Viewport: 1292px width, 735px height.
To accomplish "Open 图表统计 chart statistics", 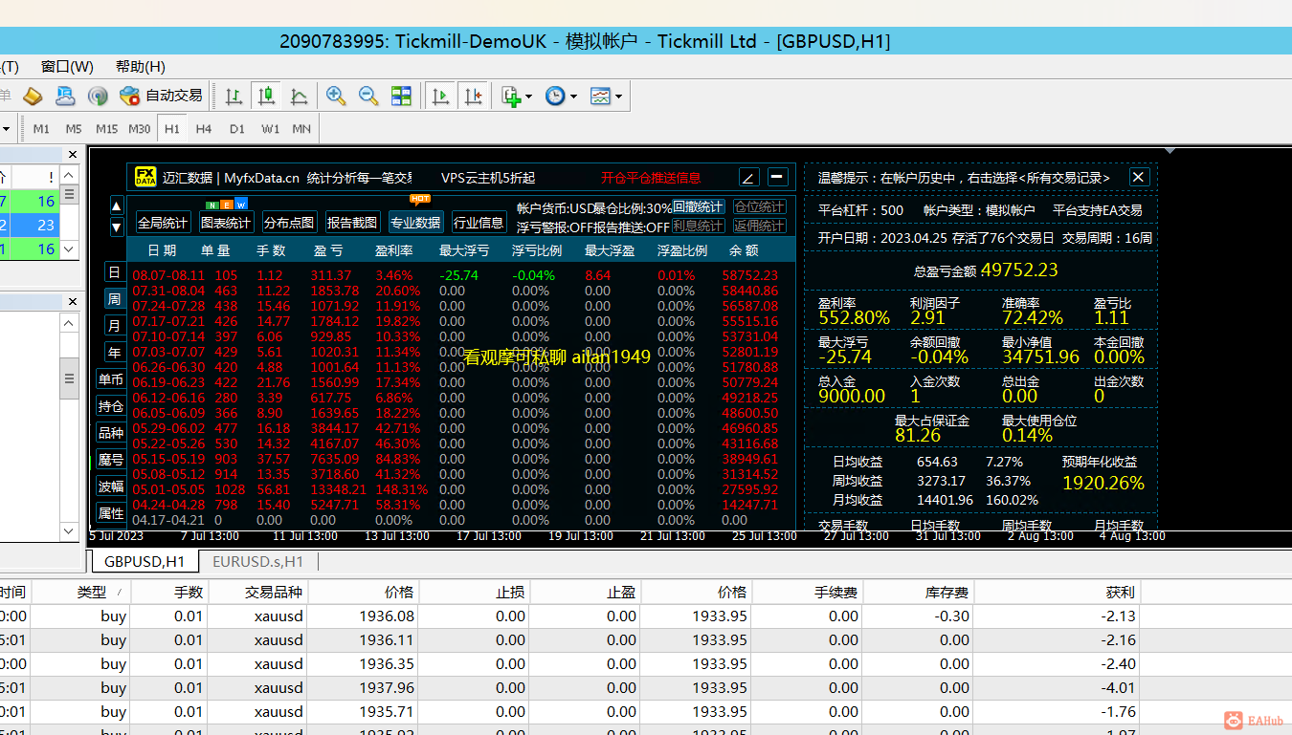I will tap(226, 223).
